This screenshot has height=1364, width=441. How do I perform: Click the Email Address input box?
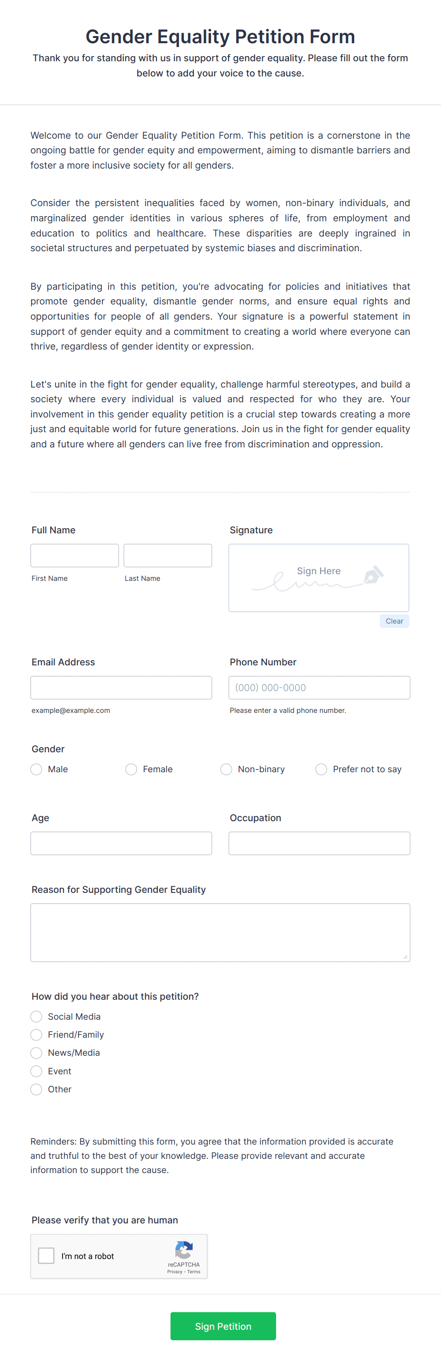pos(121,687)
